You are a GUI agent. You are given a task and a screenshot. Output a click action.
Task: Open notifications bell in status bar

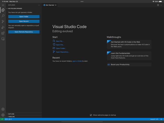(x=161, y=119)
